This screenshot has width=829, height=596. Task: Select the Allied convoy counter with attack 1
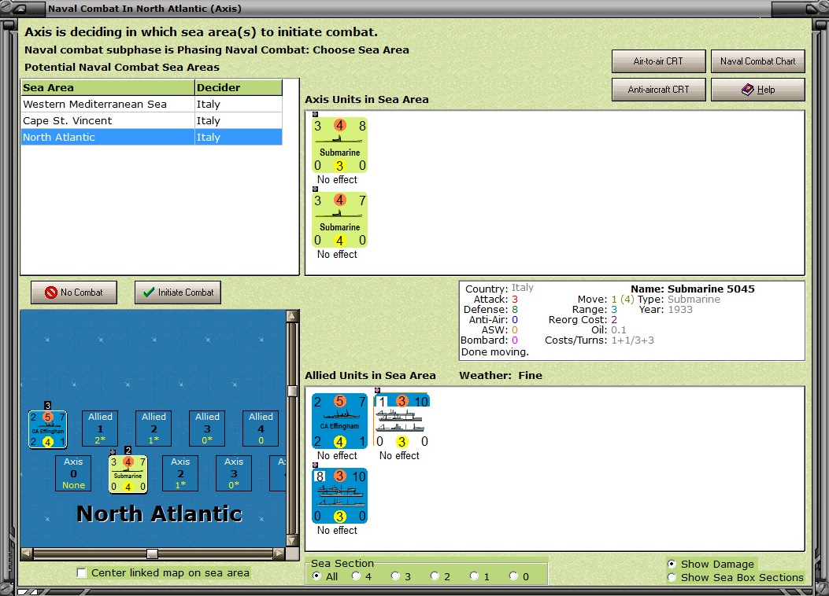[402, 421]
